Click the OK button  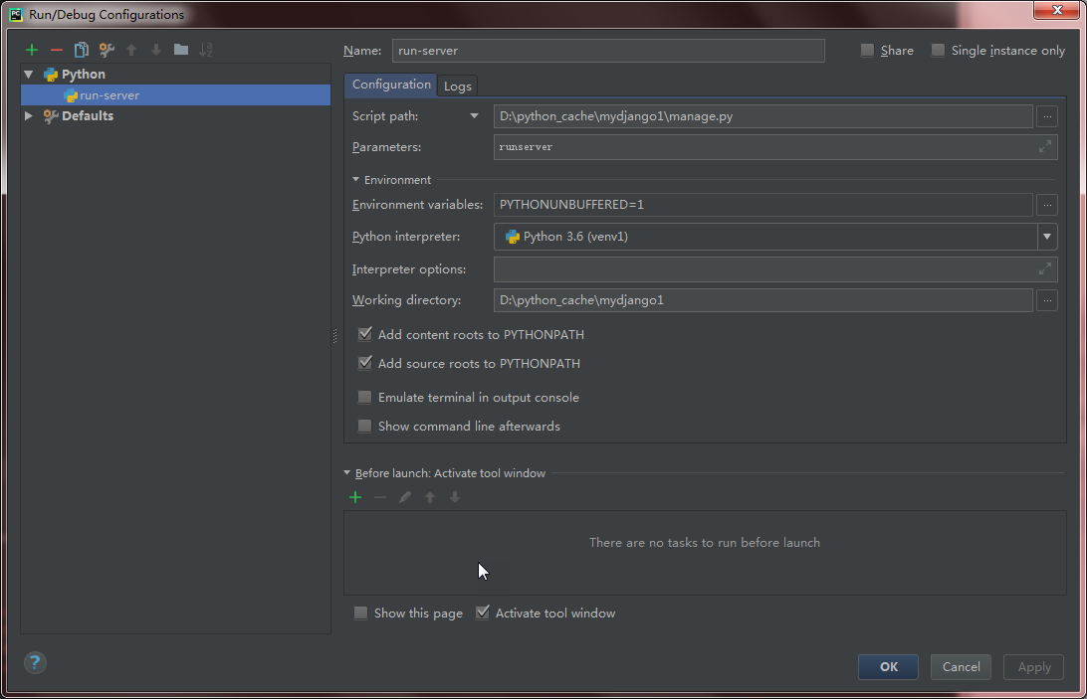(888, 667)
